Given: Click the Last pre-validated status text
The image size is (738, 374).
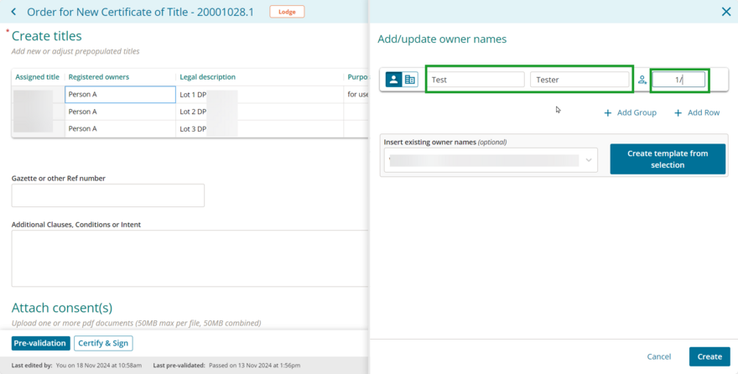Looking at the screenshot, I should pos(226,365).
